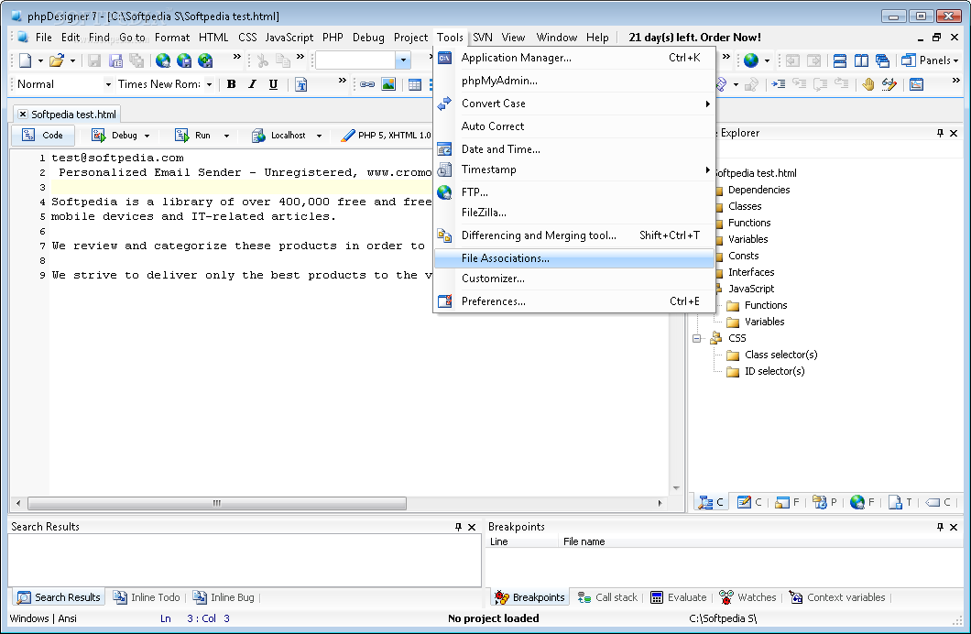This screenshot has width=971, height=634.
Task: Click the tile vertically windows icon
Action: pos(861,60)
